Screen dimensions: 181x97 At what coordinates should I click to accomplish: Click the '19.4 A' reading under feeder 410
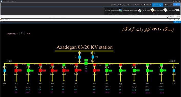pyautogui.click(x=147, y=87)
